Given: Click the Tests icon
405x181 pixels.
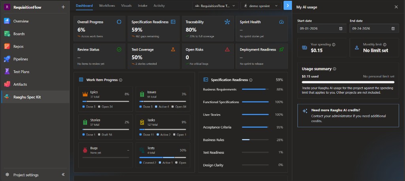Looking at the screenshot, I should [142, 150].
